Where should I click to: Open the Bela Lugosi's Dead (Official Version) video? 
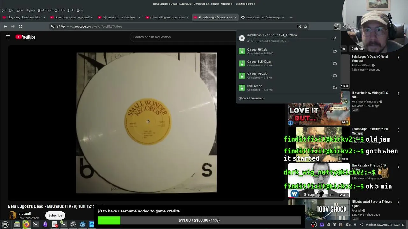click(x=369, y=59)
